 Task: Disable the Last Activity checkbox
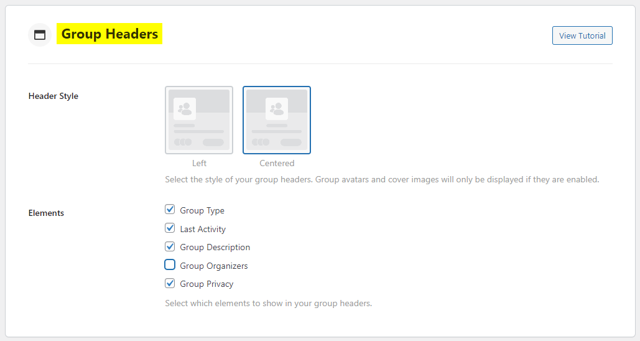(170, 228)
